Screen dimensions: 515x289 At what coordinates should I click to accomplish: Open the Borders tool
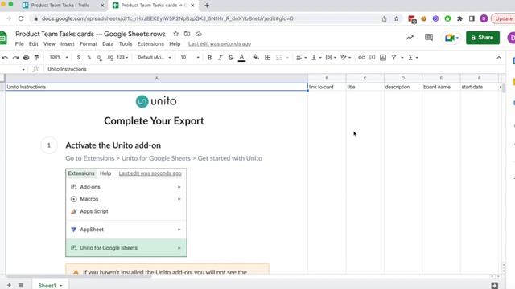[x=268, y=57]
